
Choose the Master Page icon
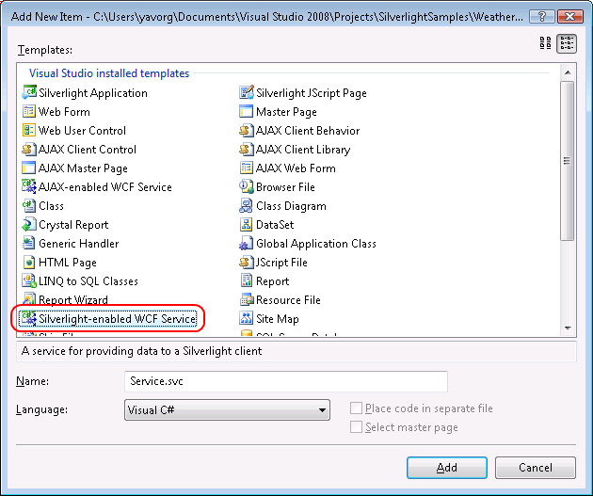(x=247, y=111)
